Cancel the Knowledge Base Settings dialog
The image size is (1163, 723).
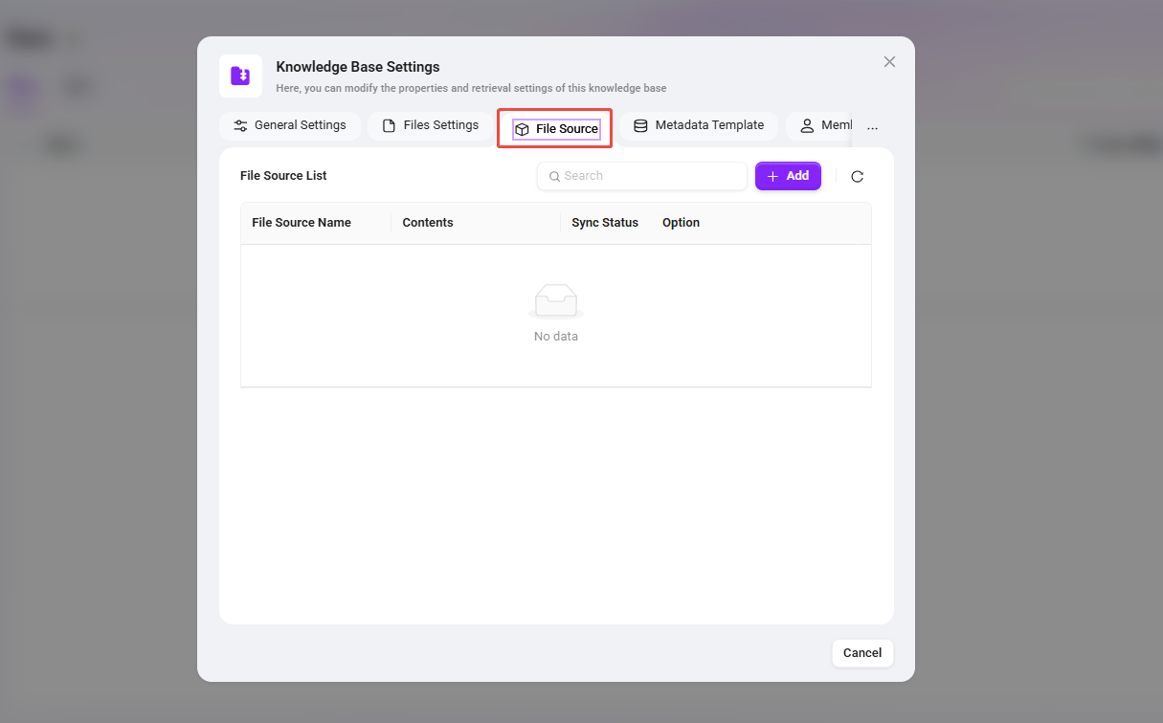tap(862, 653)
